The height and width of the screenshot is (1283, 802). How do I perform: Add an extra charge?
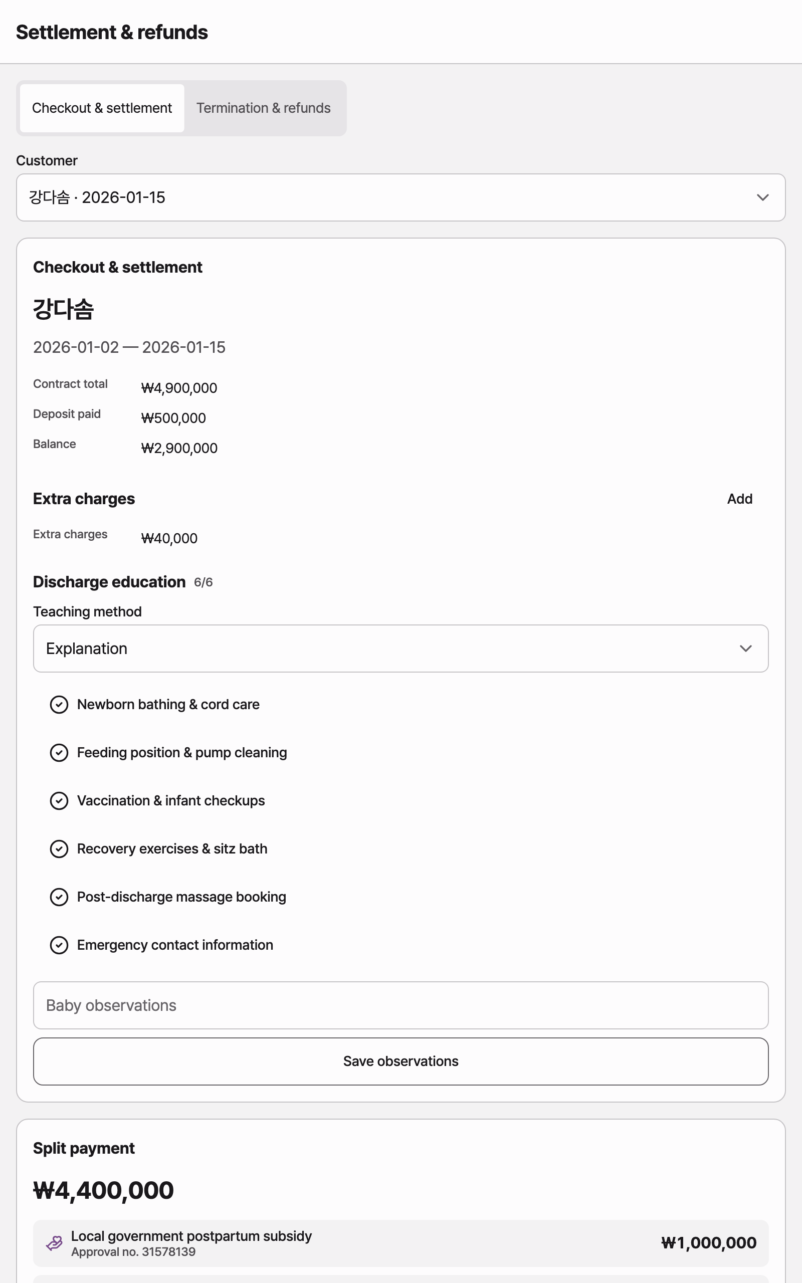pyautogui.click(x=739, y=499)
